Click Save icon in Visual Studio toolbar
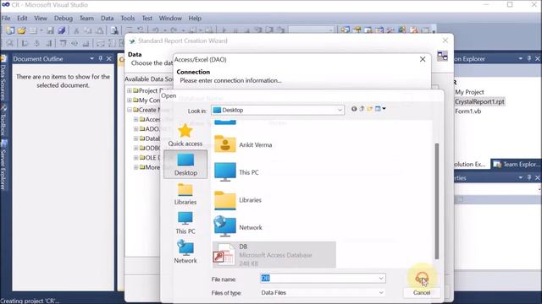Image resolution: width=542 pixels, height=304 pixels. pyautogui.click(x=51, y=30)
